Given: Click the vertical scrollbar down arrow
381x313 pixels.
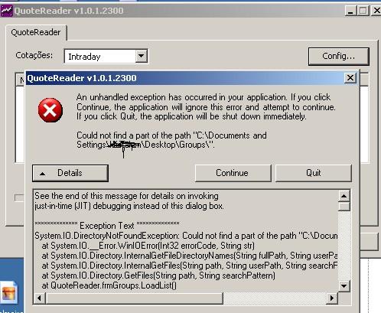Looking at the screenshot, I should (344, 285).
